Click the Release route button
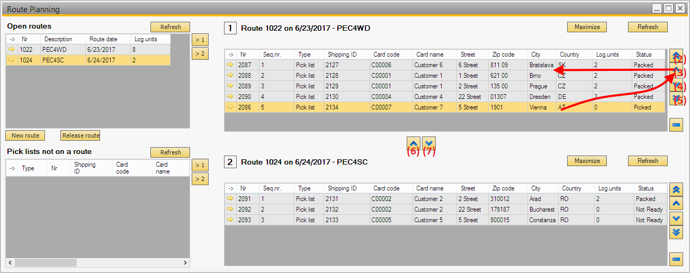This screenshot has width=690, height=273. tap(80, 135)
